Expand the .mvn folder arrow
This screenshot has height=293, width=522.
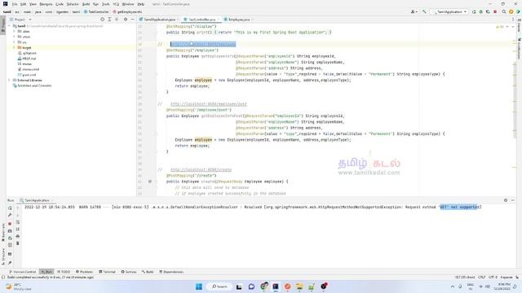pos(14,37)
